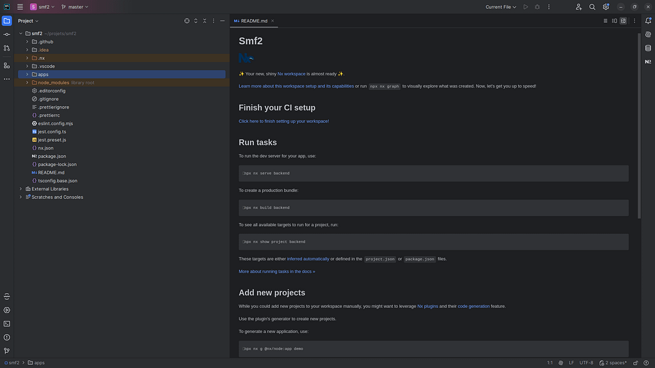Show more tool windows via ellipsis
The width and height of the screenshot is (655, 368).
(x=6, y=79)
